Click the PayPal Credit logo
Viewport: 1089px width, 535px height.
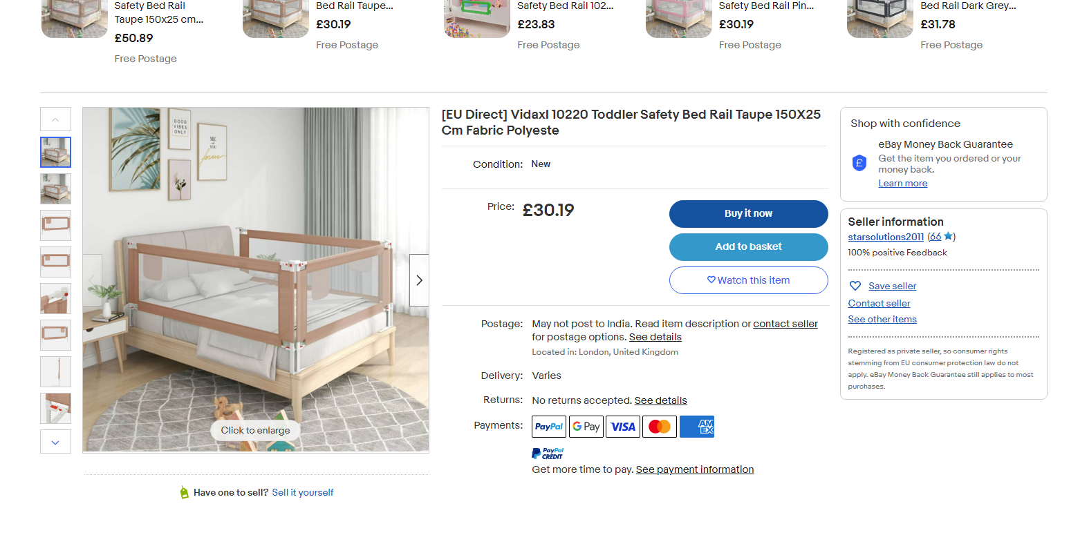click(x=548, y=454)
